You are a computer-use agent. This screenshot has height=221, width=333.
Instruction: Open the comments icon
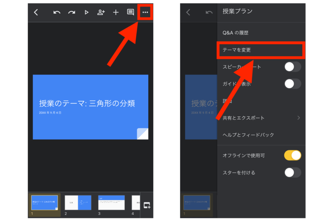tap(131, 13)
